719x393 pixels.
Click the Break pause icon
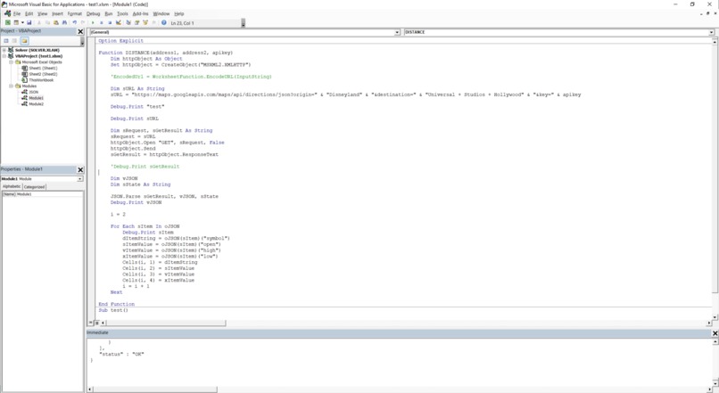(x=102, y=22)
